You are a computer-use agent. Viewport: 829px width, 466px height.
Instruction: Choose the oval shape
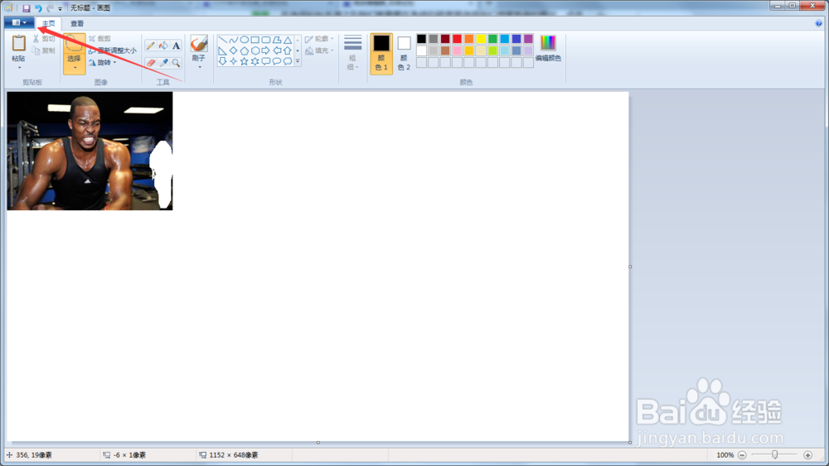pyautogui.click(x=245, y=40)
